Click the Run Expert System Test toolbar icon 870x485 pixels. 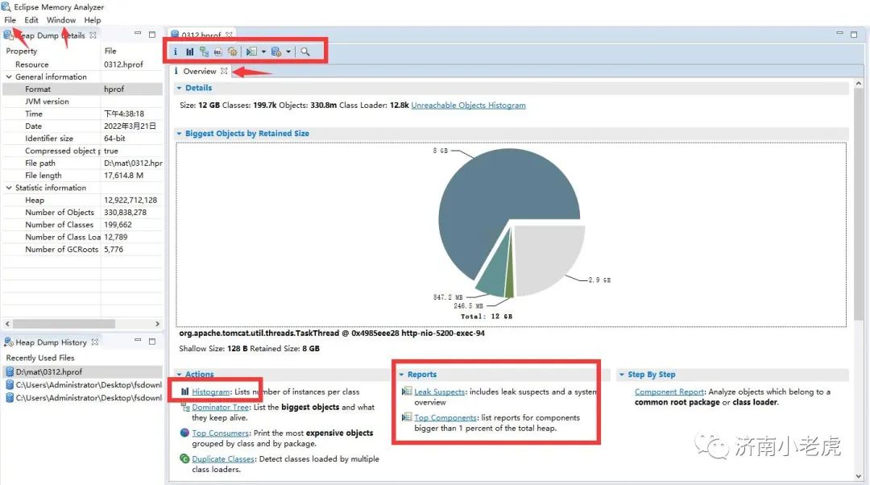tap(251, 52)
